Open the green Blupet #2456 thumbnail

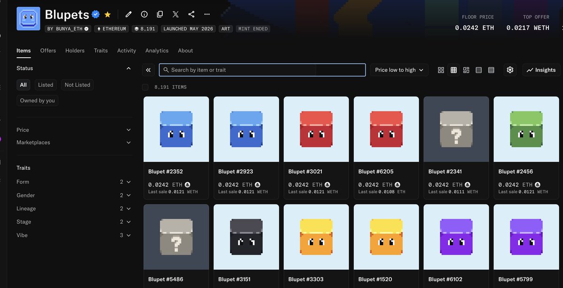(526, 129)
